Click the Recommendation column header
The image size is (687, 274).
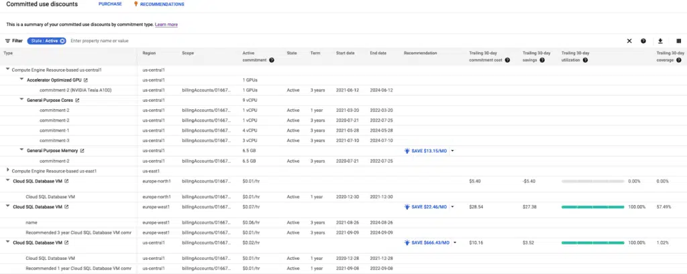[x=420, y=53]
